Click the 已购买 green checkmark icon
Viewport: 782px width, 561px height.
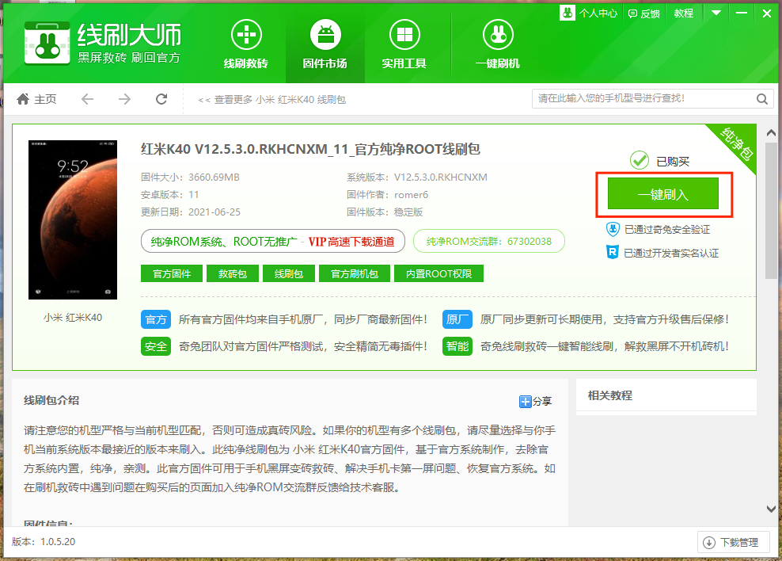click(x=639, y=161)
